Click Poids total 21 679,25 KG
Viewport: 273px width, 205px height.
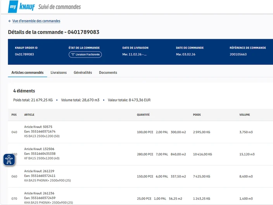coord(33,100)
